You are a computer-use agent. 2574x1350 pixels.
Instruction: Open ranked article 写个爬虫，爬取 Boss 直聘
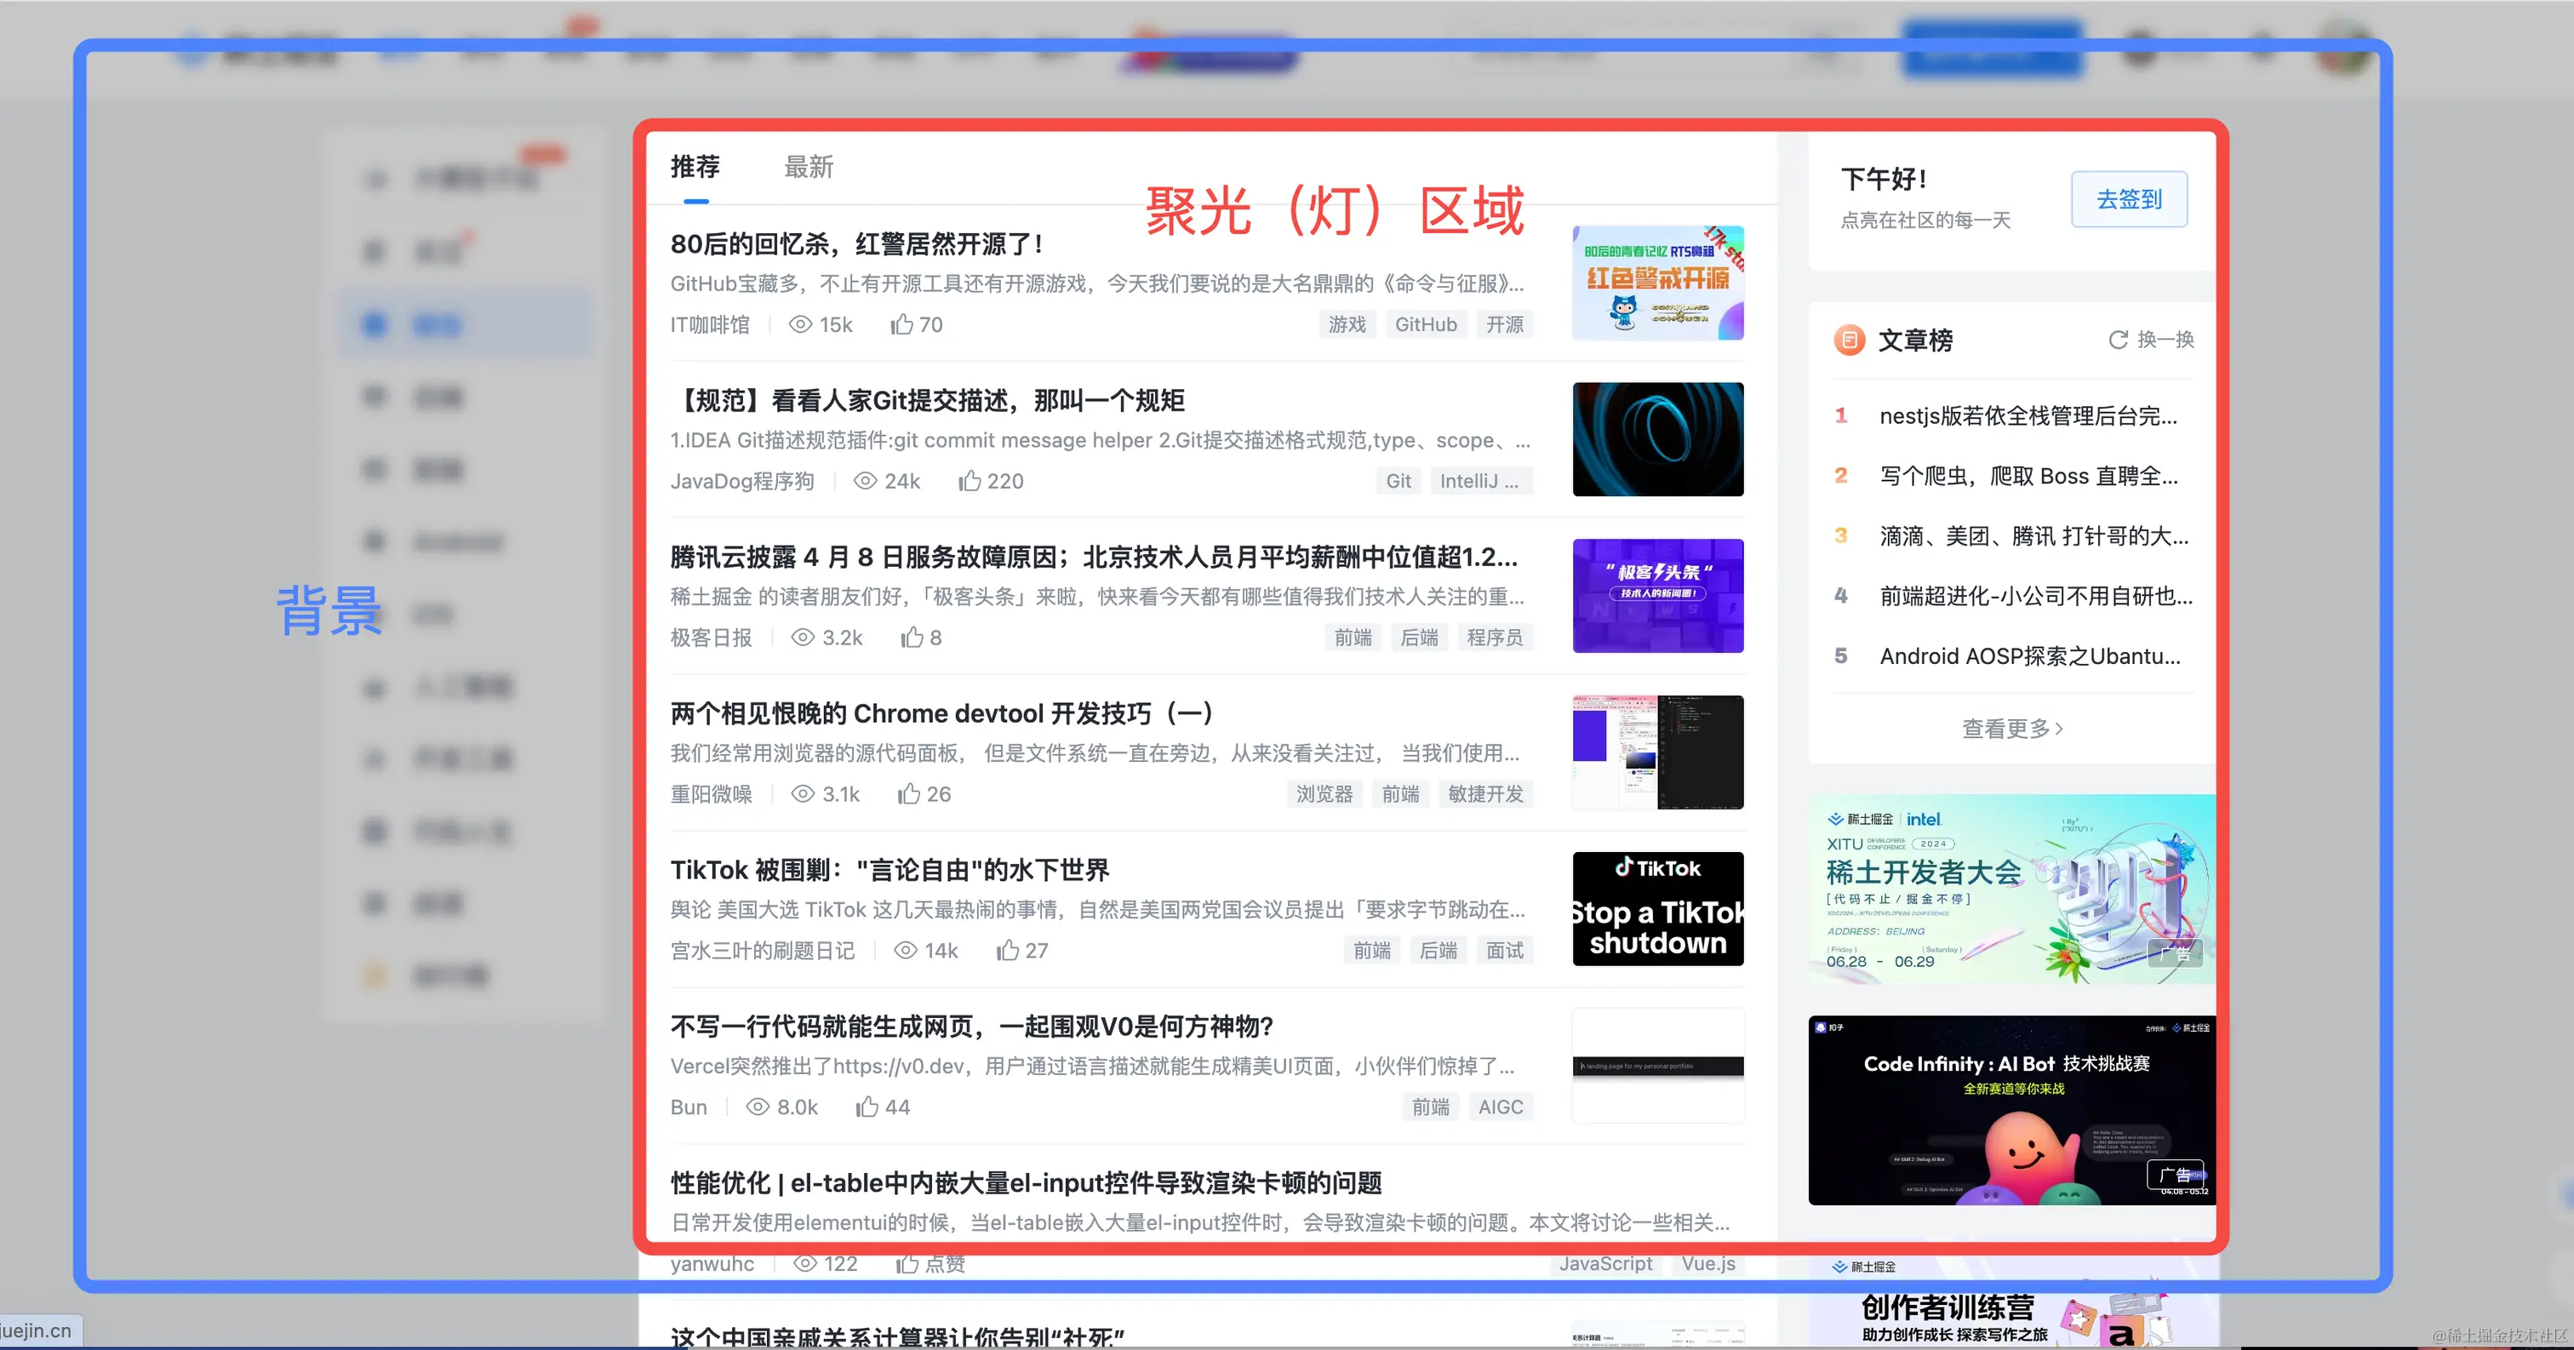tap(2028, 476)
